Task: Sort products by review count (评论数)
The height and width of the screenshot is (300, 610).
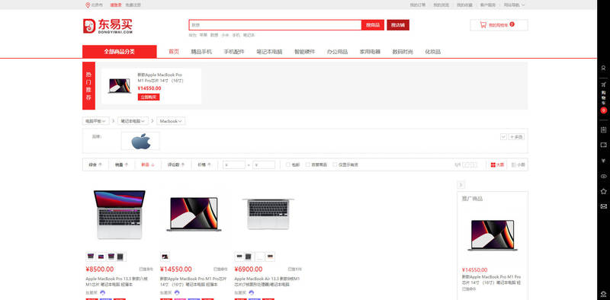Action: [176, 164]
